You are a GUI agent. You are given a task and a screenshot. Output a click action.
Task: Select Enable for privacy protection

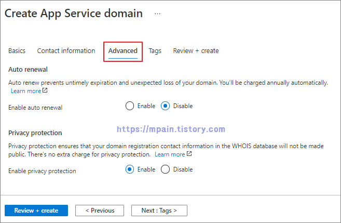tap(130, 169)
